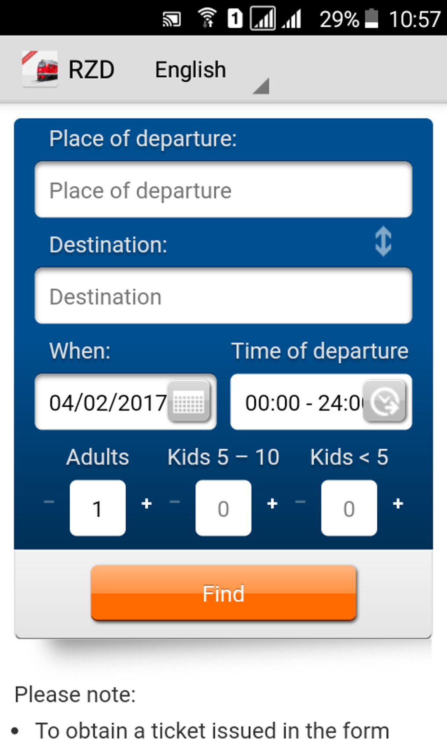Tap the Adults count box
447x745 pixels.
tap(98, 508)
